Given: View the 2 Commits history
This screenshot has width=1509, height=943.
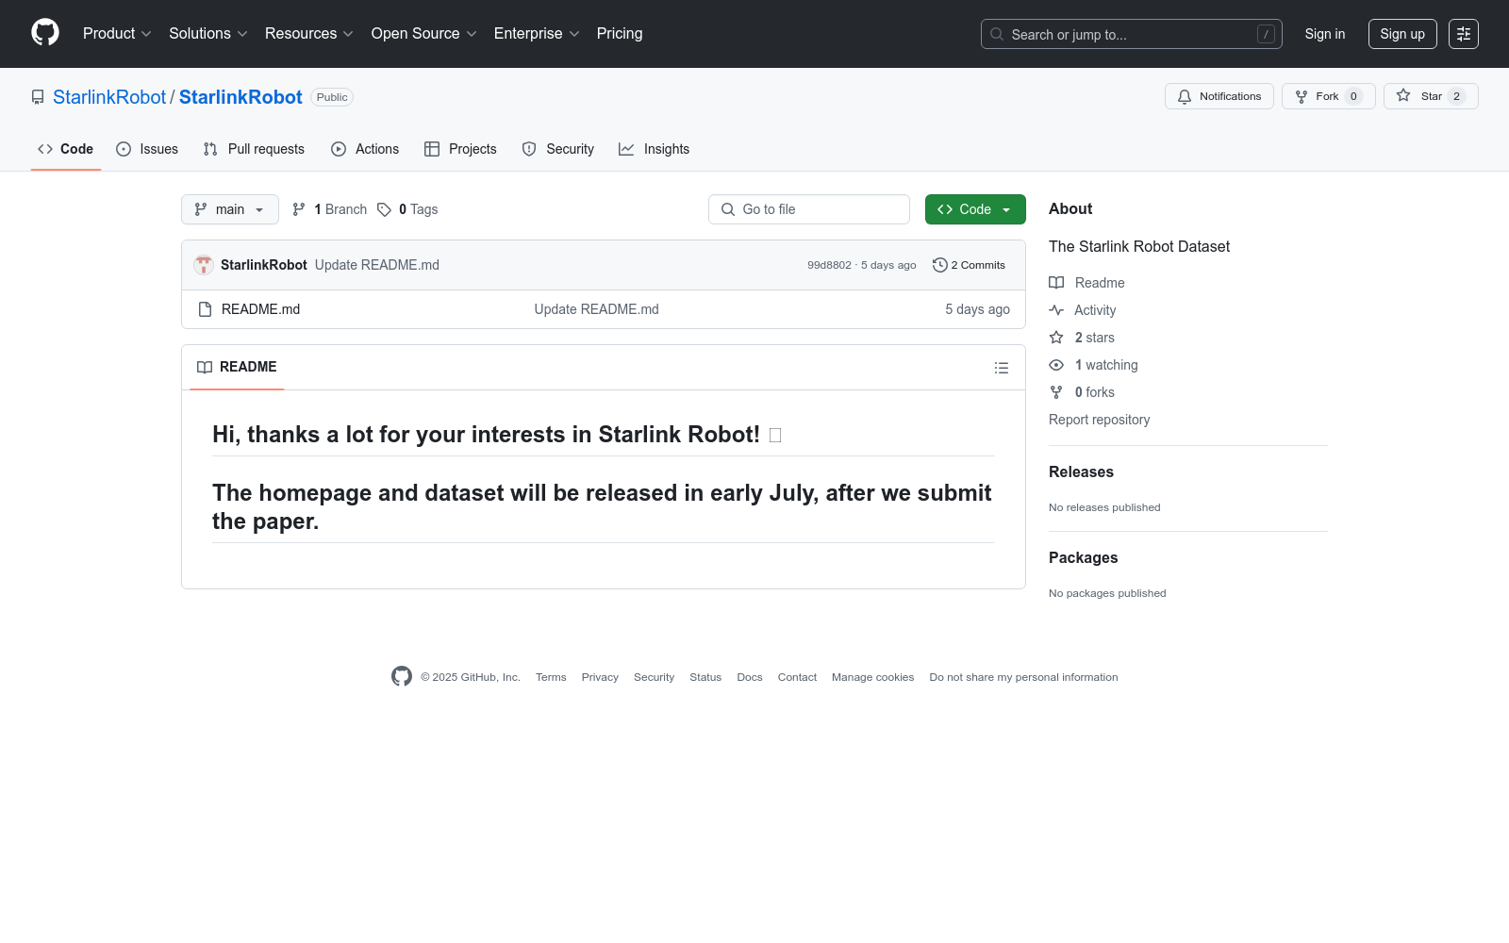Looking at the screenshot, I should pyautogui.click(x=969, y=265).
